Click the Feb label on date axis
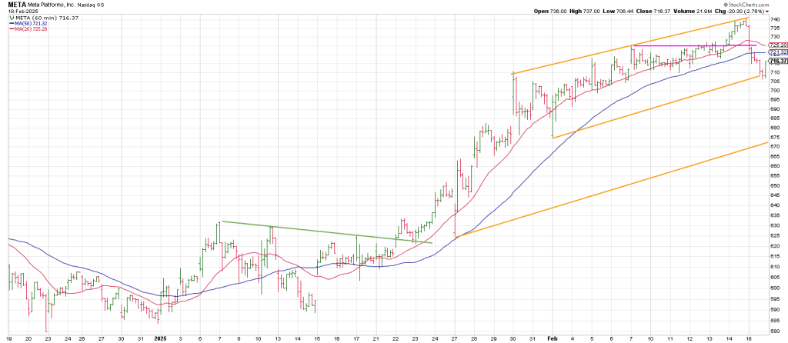 (x=553, y=338)
